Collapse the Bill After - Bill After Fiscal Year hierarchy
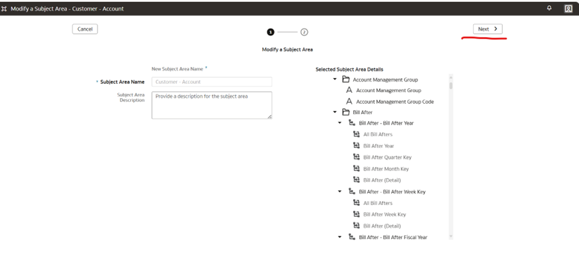Viewport: 579px width, 255px height. pyautogui.click(x=340, y=237)
